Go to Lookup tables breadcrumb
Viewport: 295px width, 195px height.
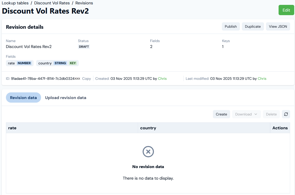pyautogui.click(x=15, y=3)
